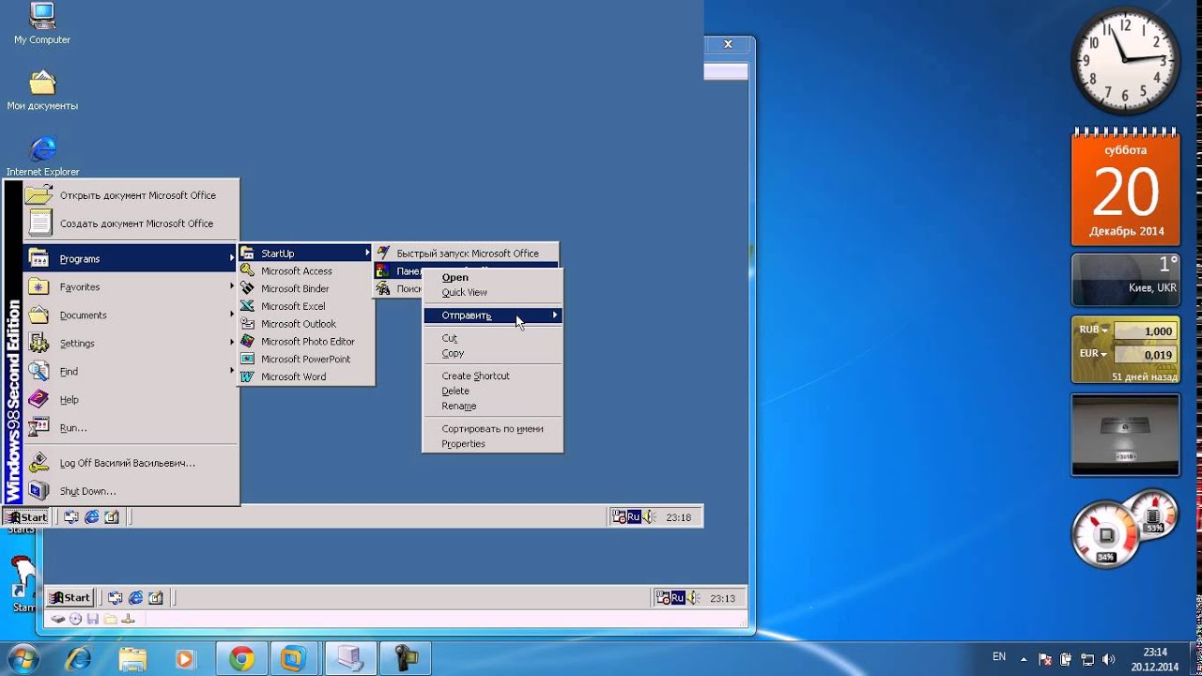Click the VM CD drive status icon
The width and height of the screenshot is (1202, 676).
tap(75, 619)
